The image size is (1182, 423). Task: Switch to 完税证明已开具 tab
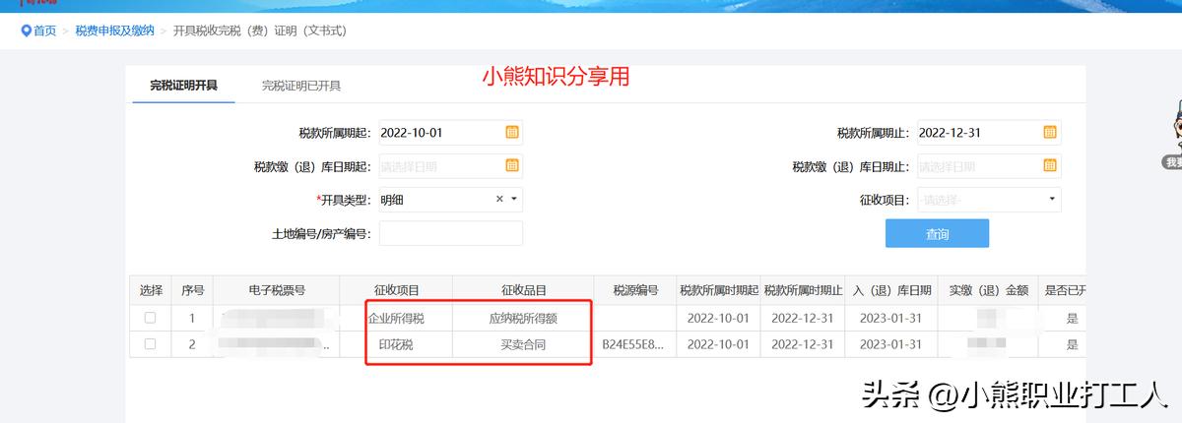coord(301,86)
